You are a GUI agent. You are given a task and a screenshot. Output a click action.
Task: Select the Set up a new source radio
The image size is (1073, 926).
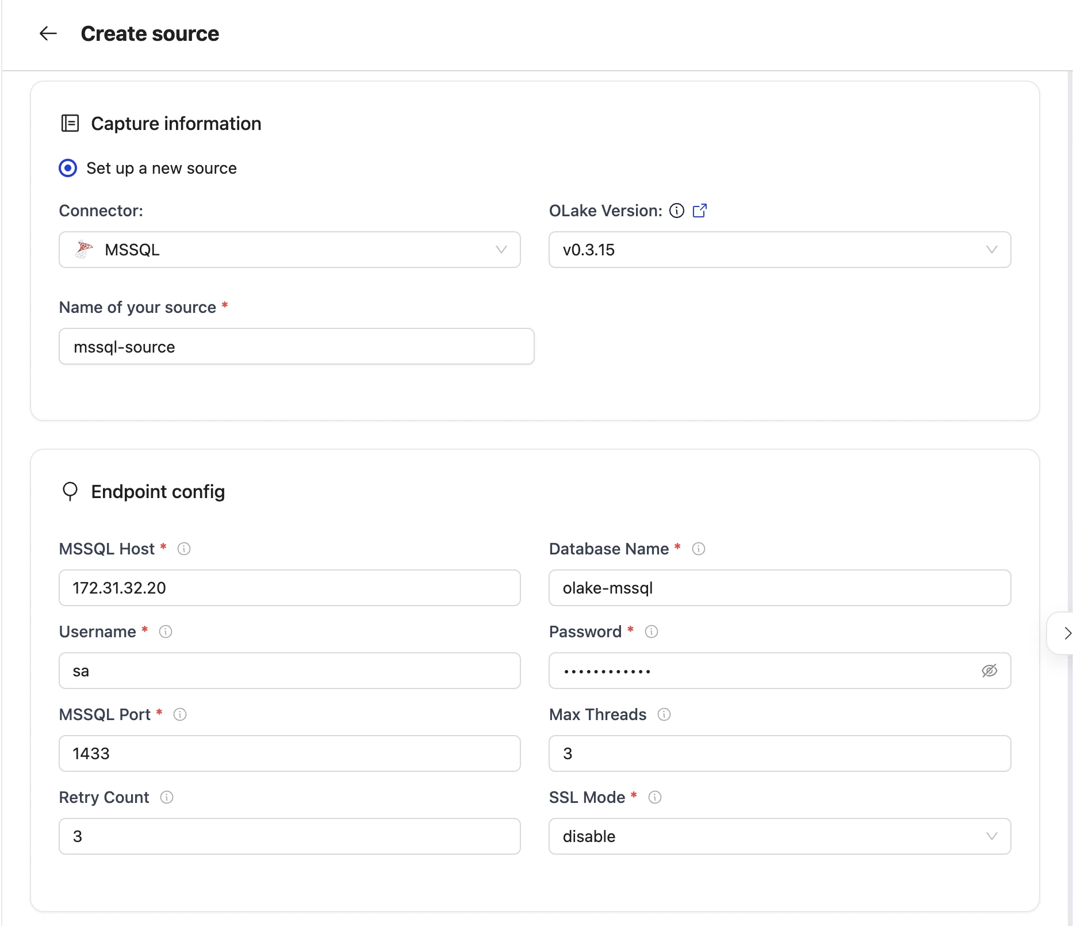pyautogui.click(x=68, y=168)
